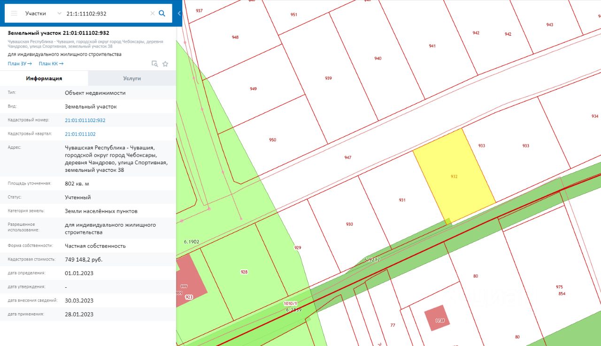Switch to the Услуги tab
Screen dimensions: 601x346
click(x=132, y=78)
